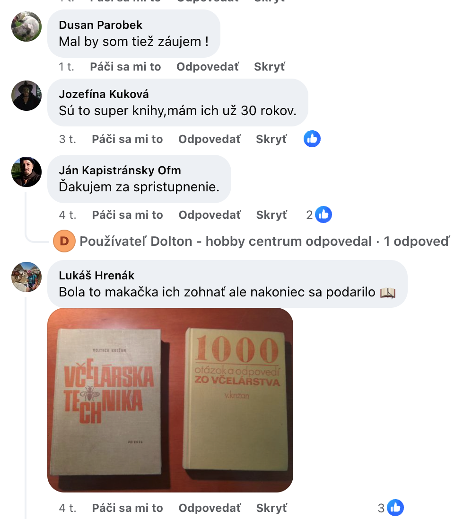Open Lukáš Hrenák's name link
The height and width of the screenshot is (519, 472).
pos(96,276)
